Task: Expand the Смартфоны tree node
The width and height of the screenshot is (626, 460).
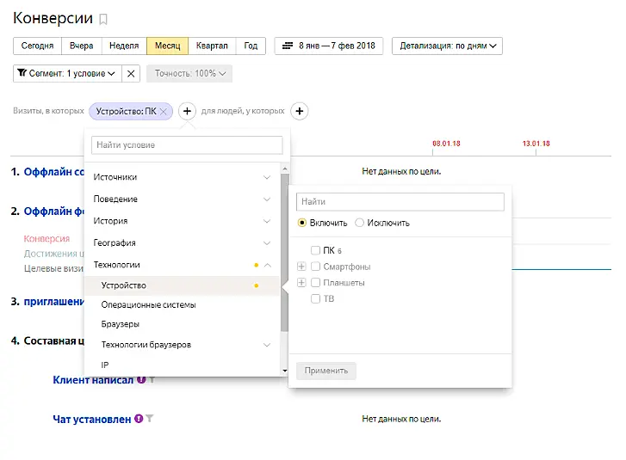Action: pos(301,267)
